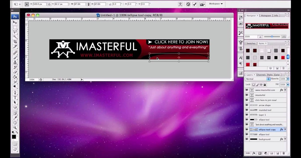Select the Clone Stamp tool
301x158 pixels.
15,62
